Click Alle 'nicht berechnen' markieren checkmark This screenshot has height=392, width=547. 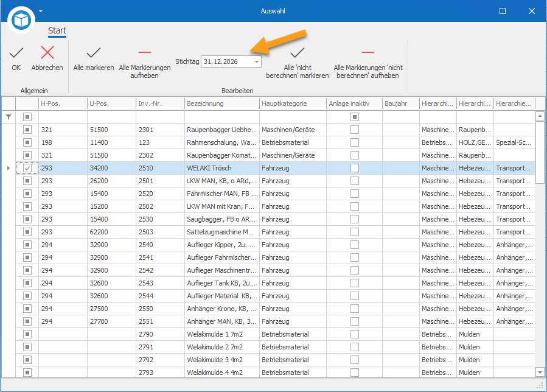297,53
